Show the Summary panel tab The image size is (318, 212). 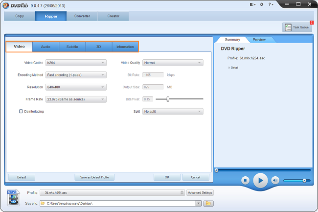[232, 40]
